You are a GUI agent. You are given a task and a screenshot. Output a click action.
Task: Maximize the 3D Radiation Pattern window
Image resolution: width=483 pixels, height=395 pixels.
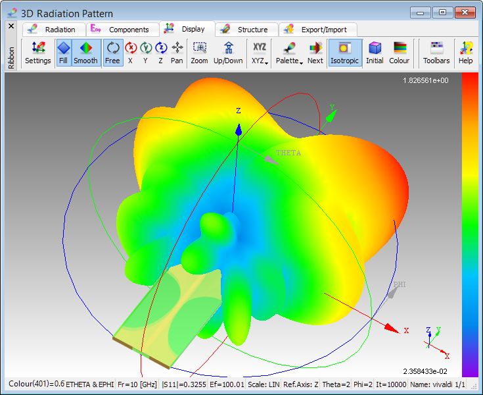click(x=442, y=13)
